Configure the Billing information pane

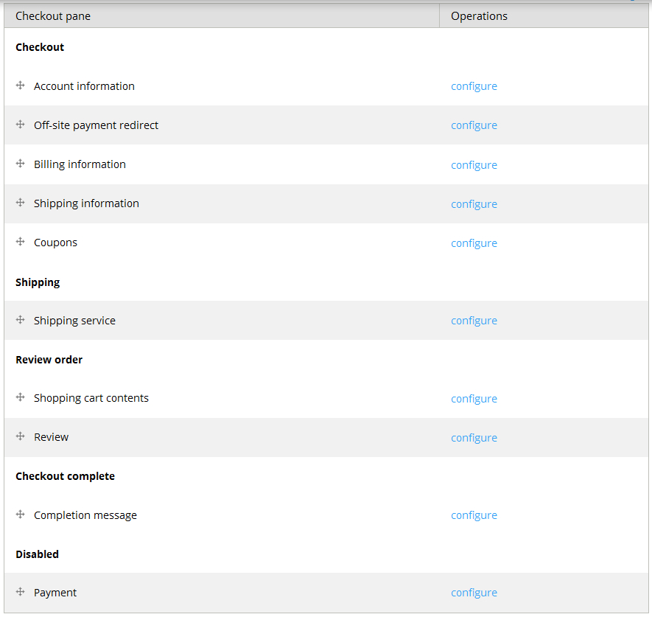pyautogui.click(x=474, y=165)
